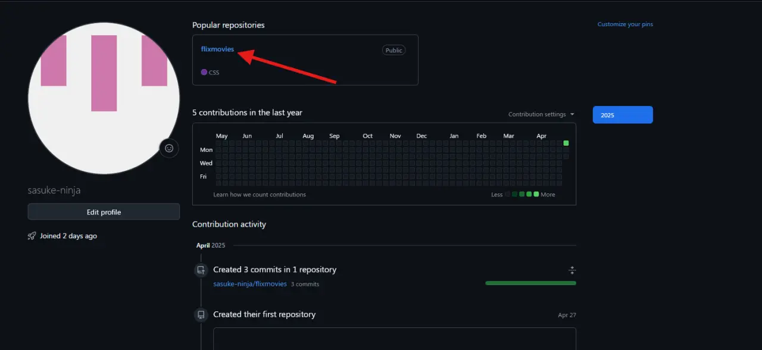Click the 'Wed' row label
Image resolution: width=762 pixels, height=350 pixels.
point(207,163)
